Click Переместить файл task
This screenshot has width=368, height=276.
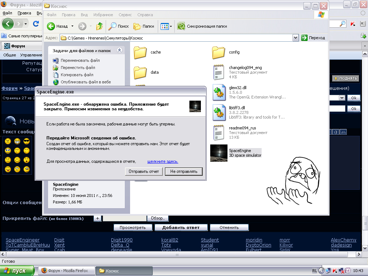click(x=78, y=68)
